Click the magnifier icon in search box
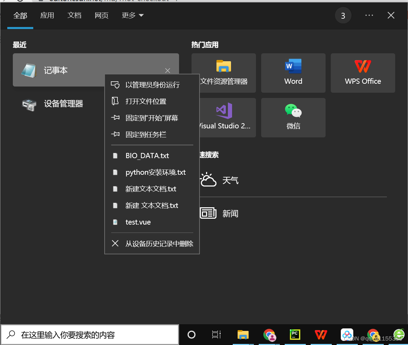Screen dimensions: 408x345 pyautogui.click(x=11, y=335)
